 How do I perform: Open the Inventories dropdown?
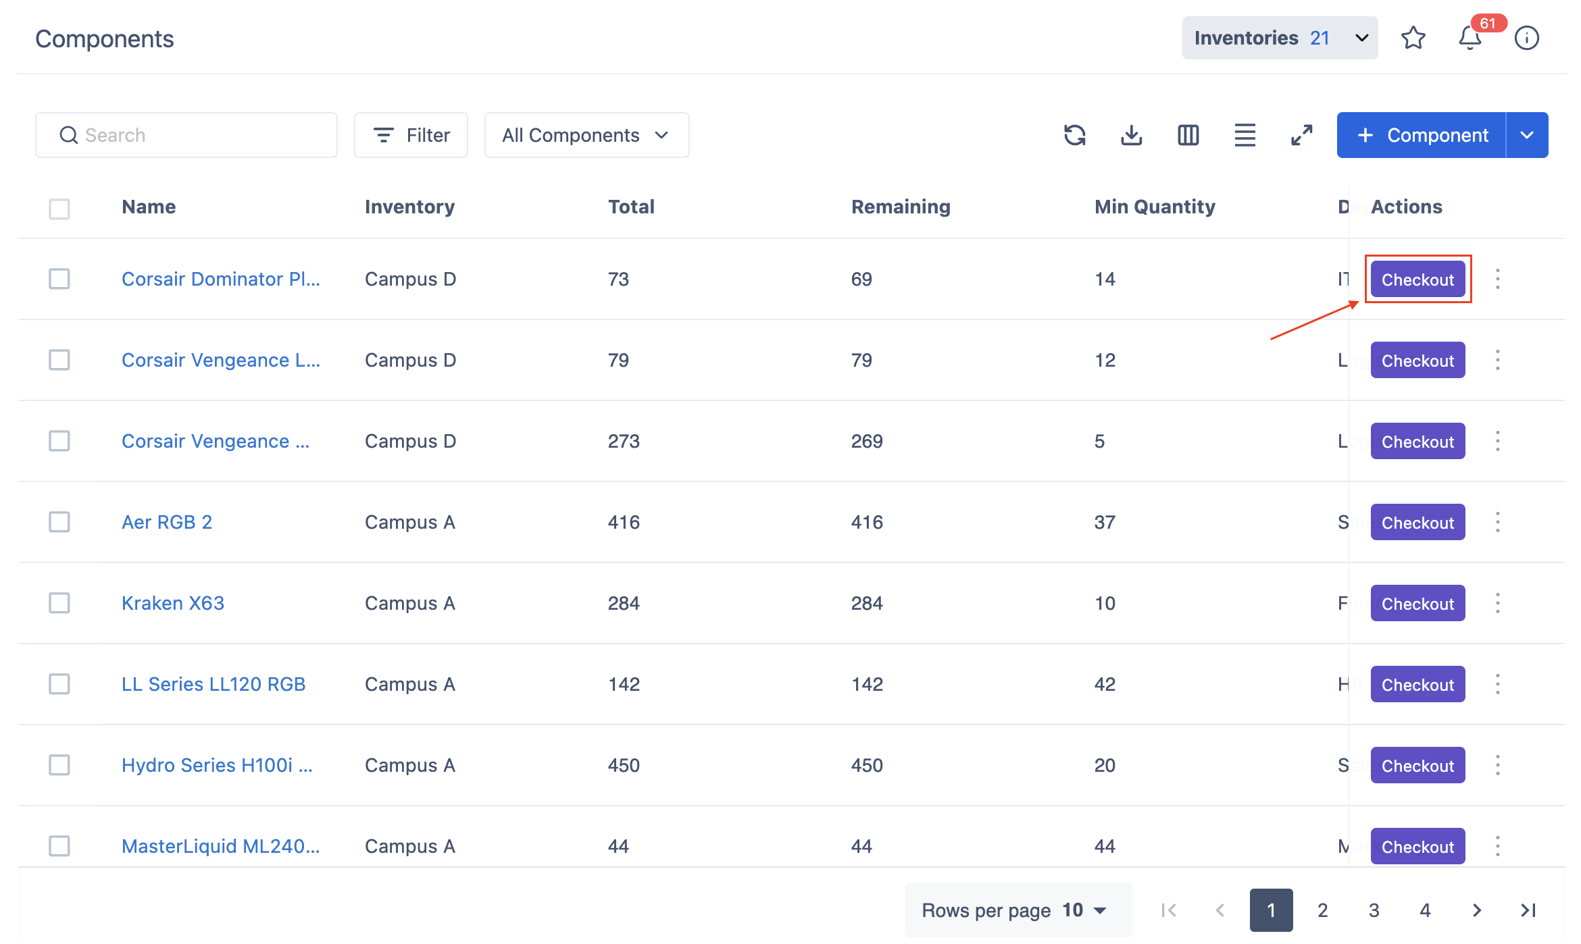pos(1279,38)
